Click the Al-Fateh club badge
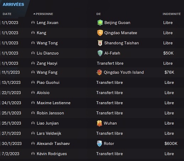This screenshot has height=161, width=184. pos(100,53)
